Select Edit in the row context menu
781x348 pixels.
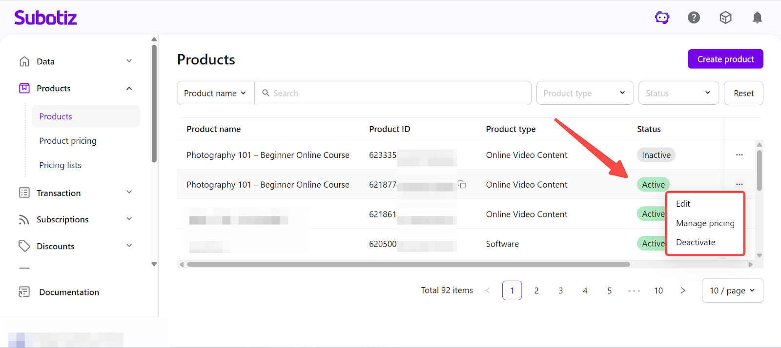[683, 204]
